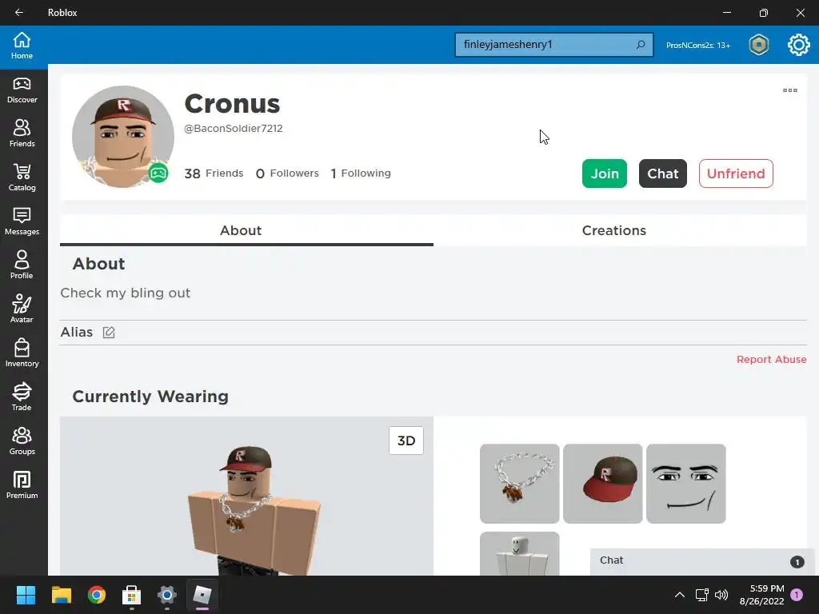Click Roblox app icon on taskbar
Screen dimensions: 819x614
click(202, 595)
